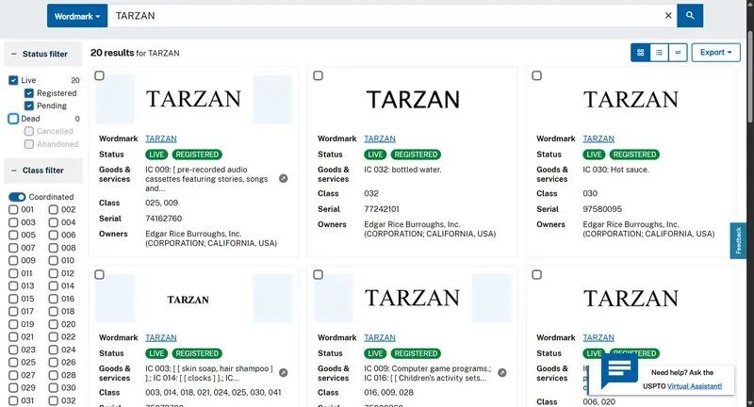Check class 001 filter box
This screenshot has width=754, height=407.
click(13, 209)
